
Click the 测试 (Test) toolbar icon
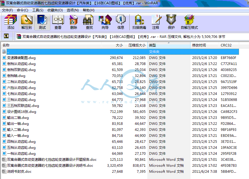point(42,22)
